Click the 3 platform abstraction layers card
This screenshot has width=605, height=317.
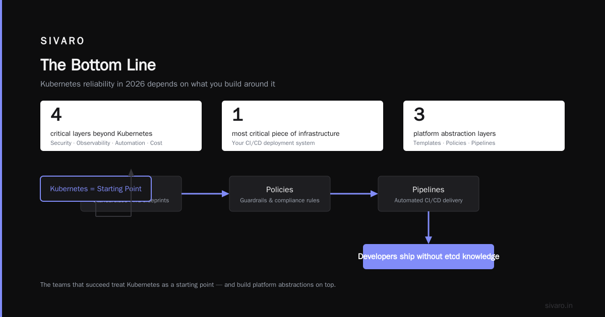click(484, 126)
